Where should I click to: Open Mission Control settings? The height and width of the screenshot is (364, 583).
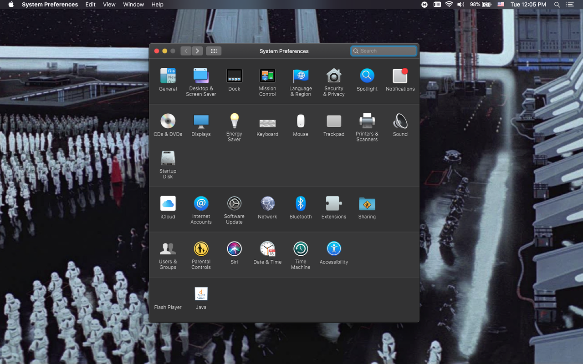coord(267,76)
